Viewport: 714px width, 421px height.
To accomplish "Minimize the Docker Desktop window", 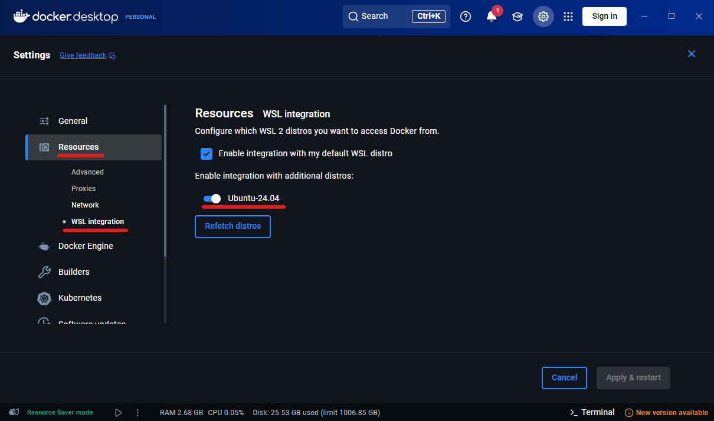I will [x=644, y=17].
